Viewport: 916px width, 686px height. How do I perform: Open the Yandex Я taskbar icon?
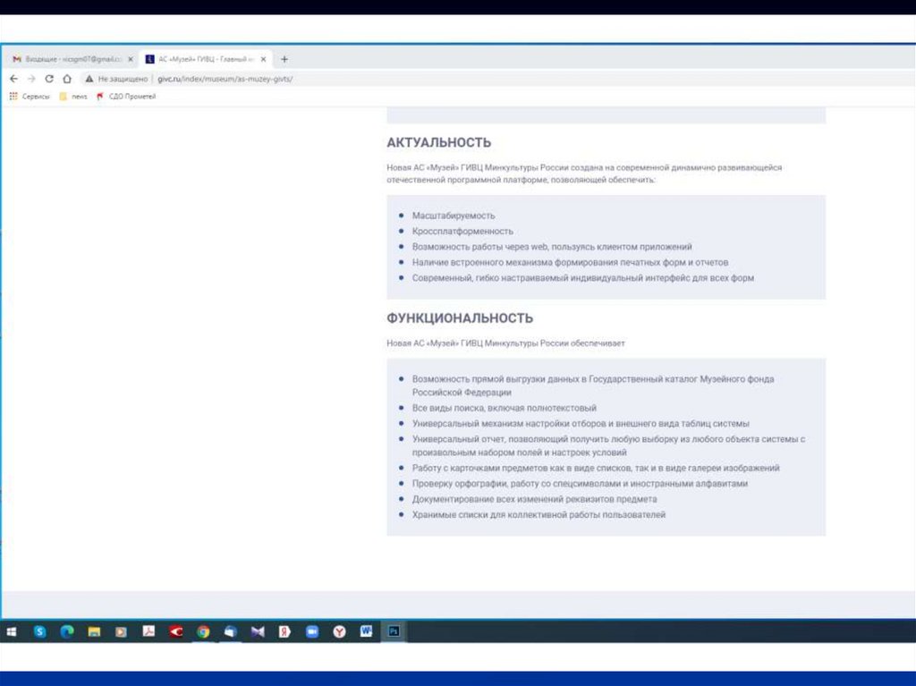(x=284, y=631)
